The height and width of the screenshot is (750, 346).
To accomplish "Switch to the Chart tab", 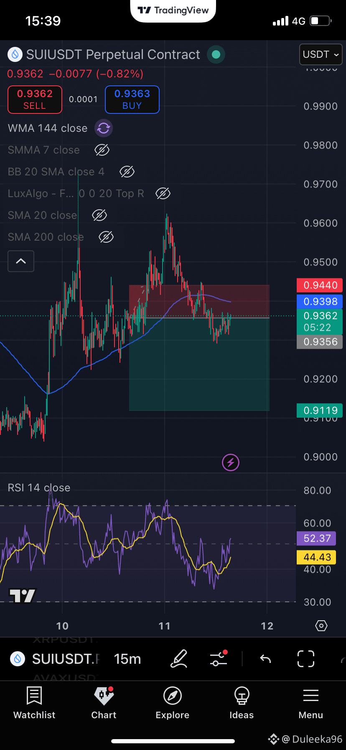I will [104, 703].
